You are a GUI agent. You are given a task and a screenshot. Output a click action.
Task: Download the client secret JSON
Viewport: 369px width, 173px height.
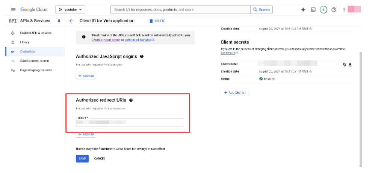[x=350, y=64]
